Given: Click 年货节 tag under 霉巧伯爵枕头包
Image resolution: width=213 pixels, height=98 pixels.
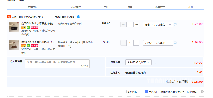Looking at the screenshot, I should (x=34, y=46).
